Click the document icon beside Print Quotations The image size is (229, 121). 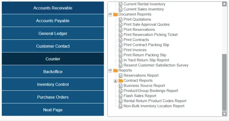pyautogui.click(x=120, y=20)
